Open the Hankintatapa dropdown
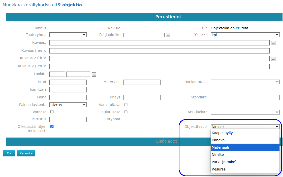Image resolution: width=283 pixels, height=177 pixels. (x=245, y=82)
